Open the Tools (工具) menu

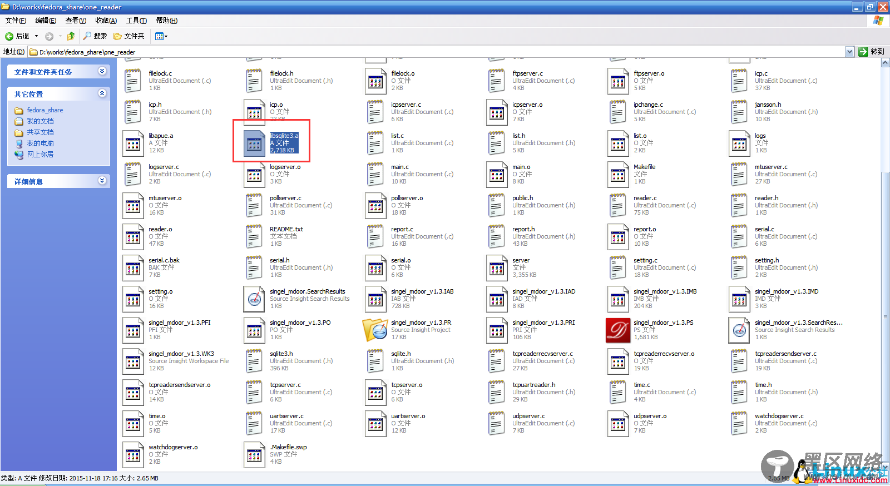pos(136,21)
